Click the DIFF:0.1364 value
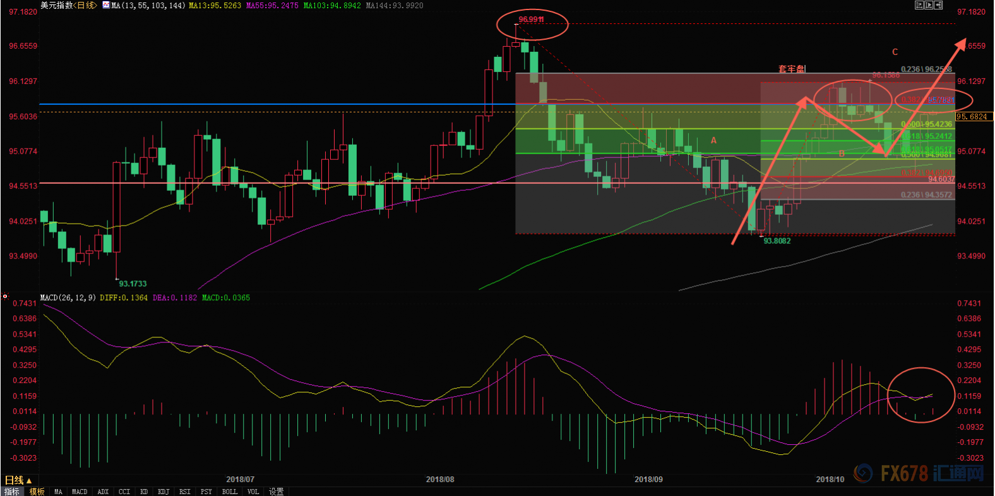The width and height of the screenshot is (995, 496). tap(124, 298)
